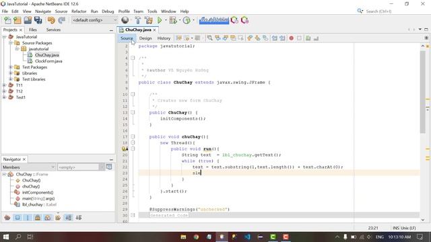431x242 pixels.
Task: Open the Run Project dropdown arrow
Action: tap(166, 20)
